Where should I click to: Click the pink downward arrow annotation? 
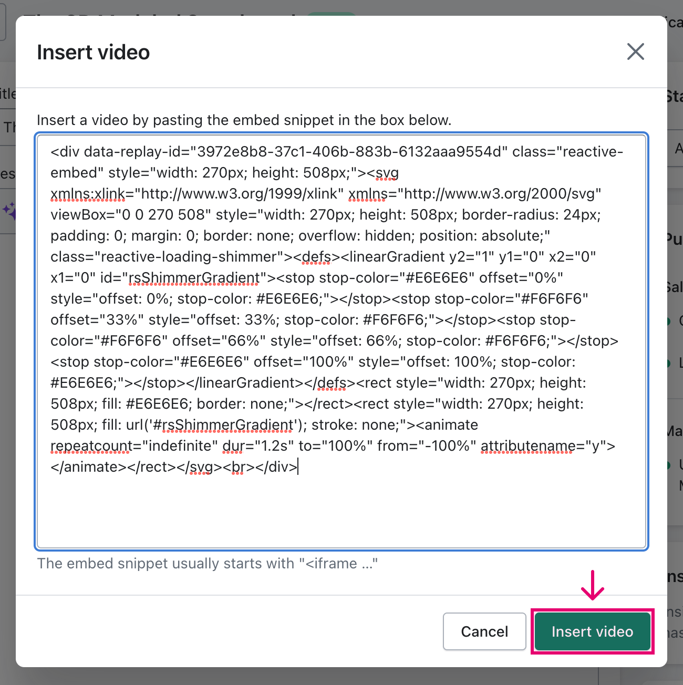(x=593, y=585)
